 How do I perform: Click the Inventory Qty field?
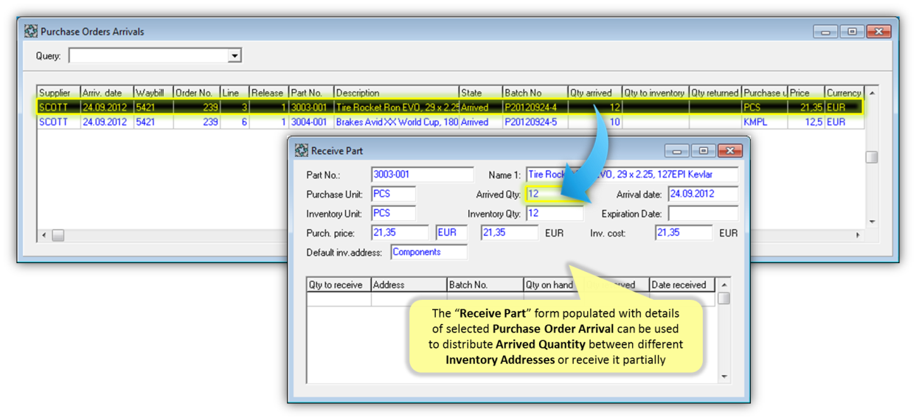point(555,214)
